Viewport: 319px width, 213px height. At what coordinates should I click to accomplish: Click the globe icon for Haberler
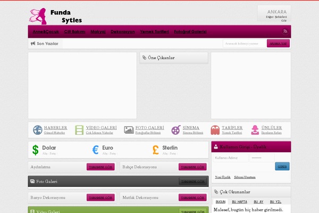[x=38, y=130]
